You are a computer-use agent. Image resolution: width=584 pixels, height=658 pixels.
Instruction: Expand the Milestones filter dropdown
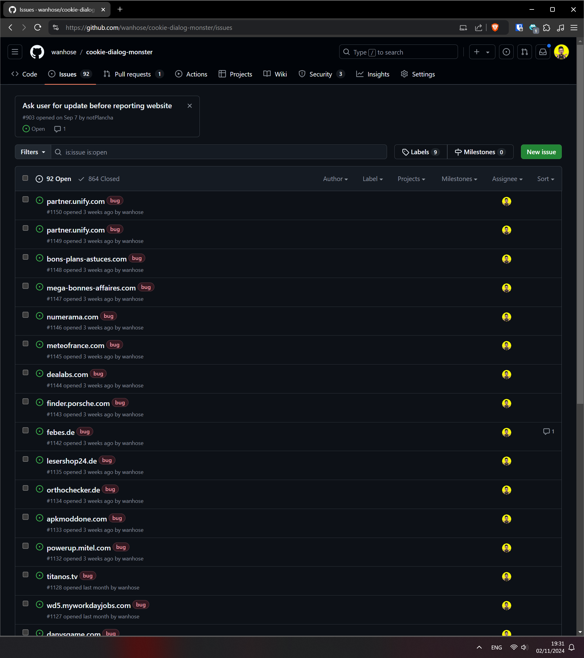tap(459, 179)
